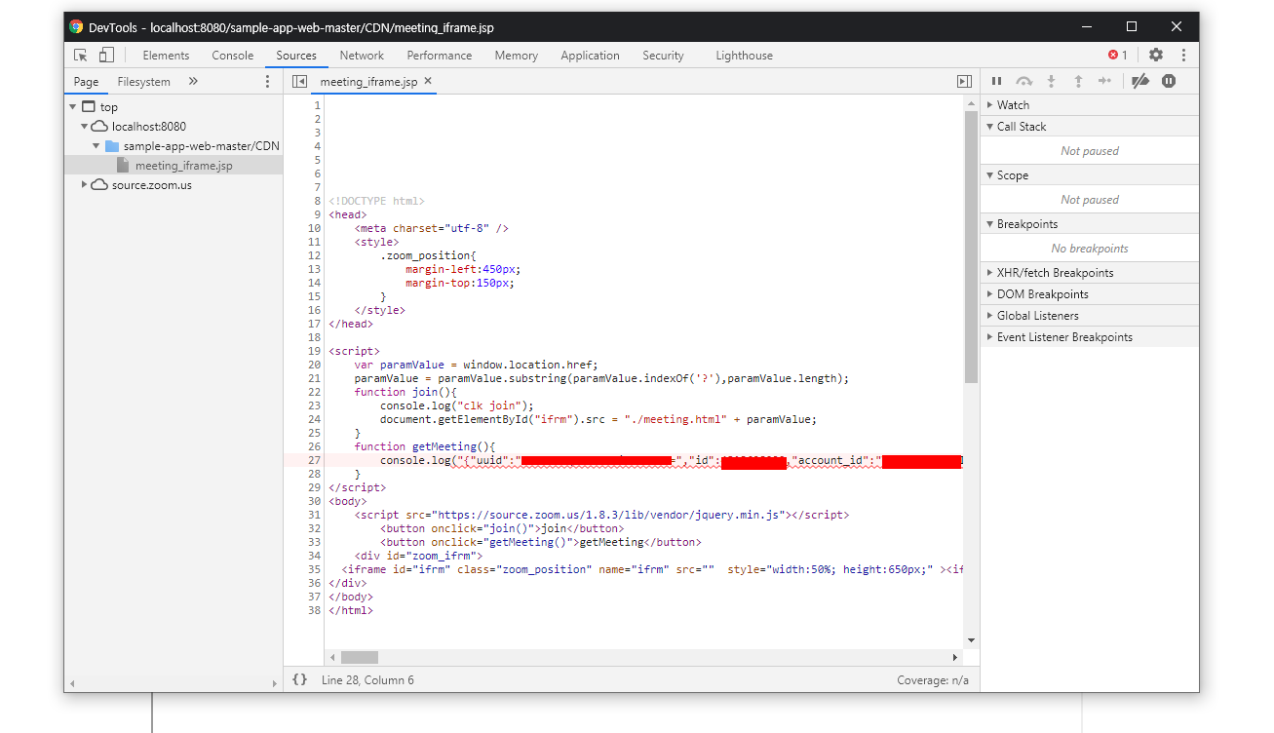Deactivate all breakpoints

(x=1139, y=81)
